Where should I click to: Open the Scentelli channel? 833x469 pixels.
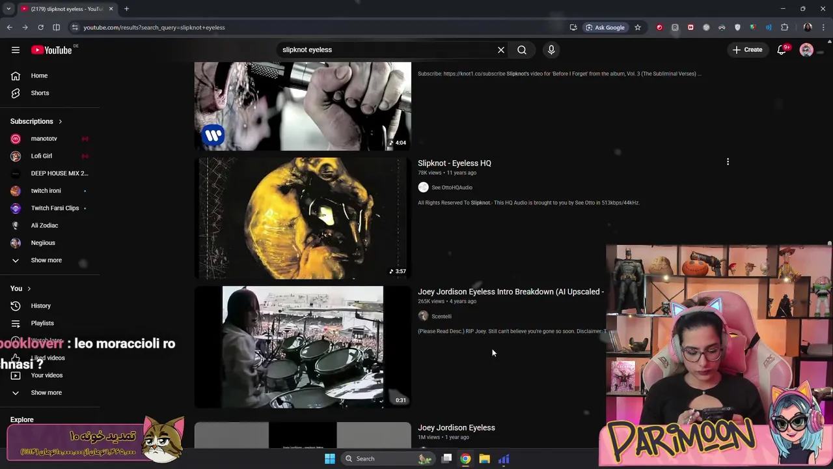[441, 317]
